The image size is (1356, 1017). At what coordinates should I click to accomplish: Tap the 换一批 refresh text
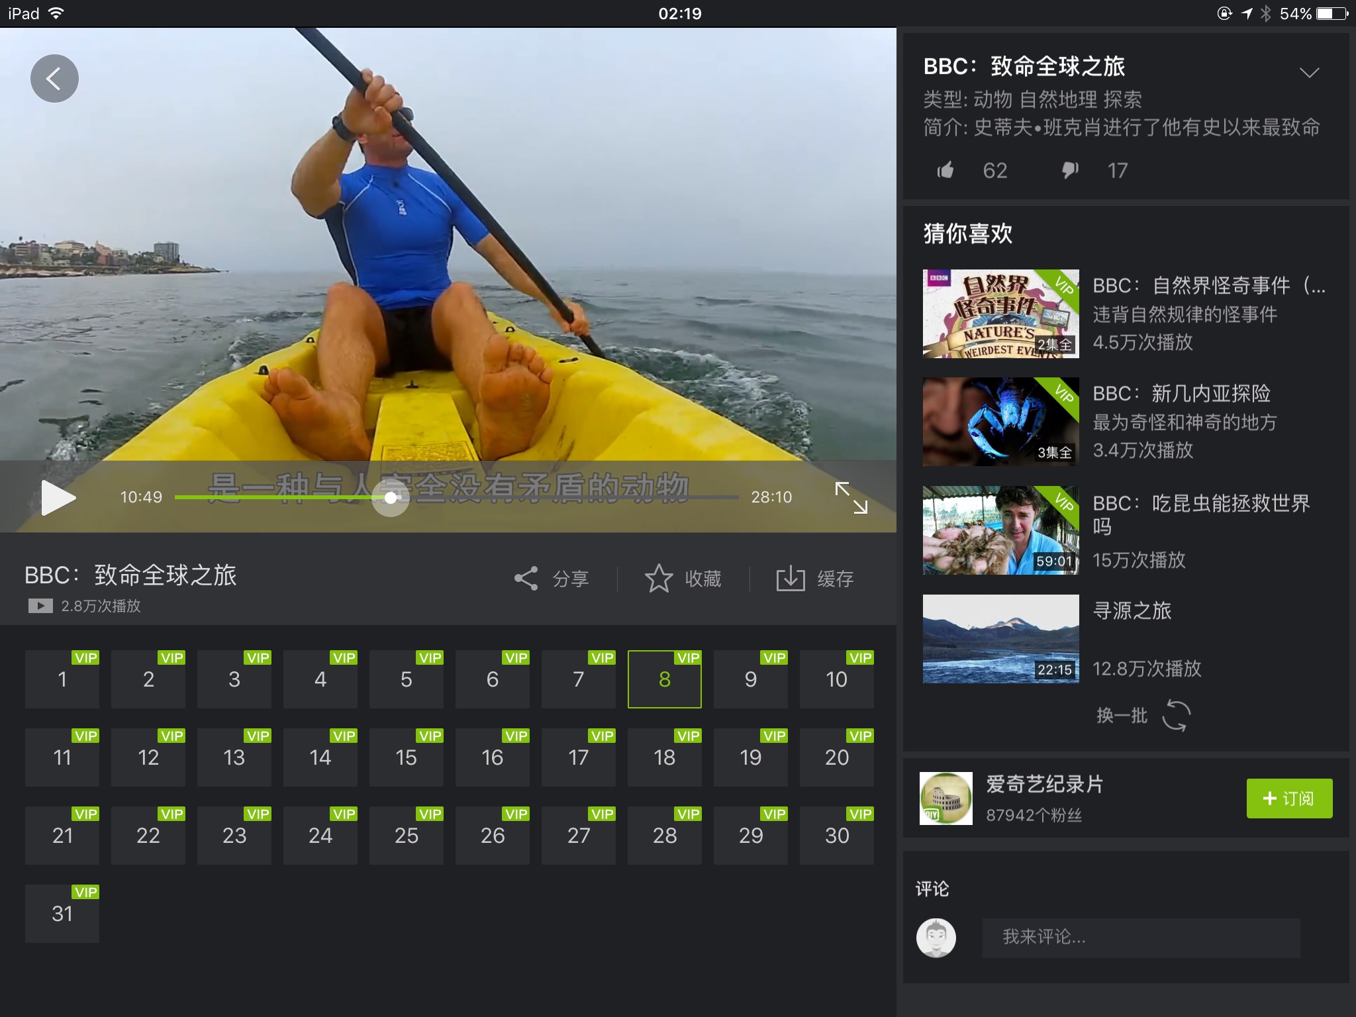(1122, 716)
